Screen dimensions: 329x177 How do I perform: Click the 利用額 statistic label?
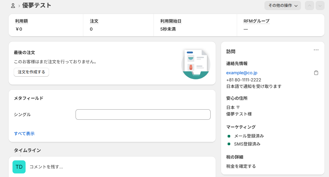click(21, 21)
